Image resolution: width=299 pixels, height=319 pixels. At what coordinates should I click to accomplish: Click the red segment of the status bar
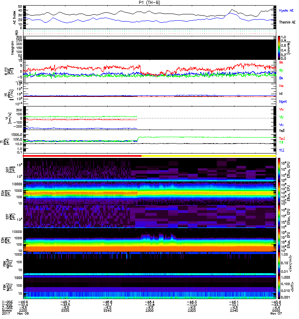pos(83,156)
